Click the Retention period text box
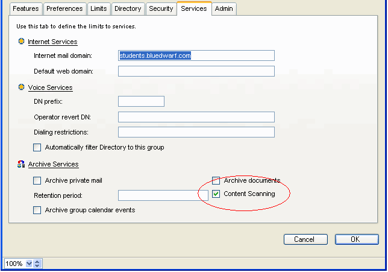Image resolution: width=388 pixels, height=272 pixels. coord(163,195)
